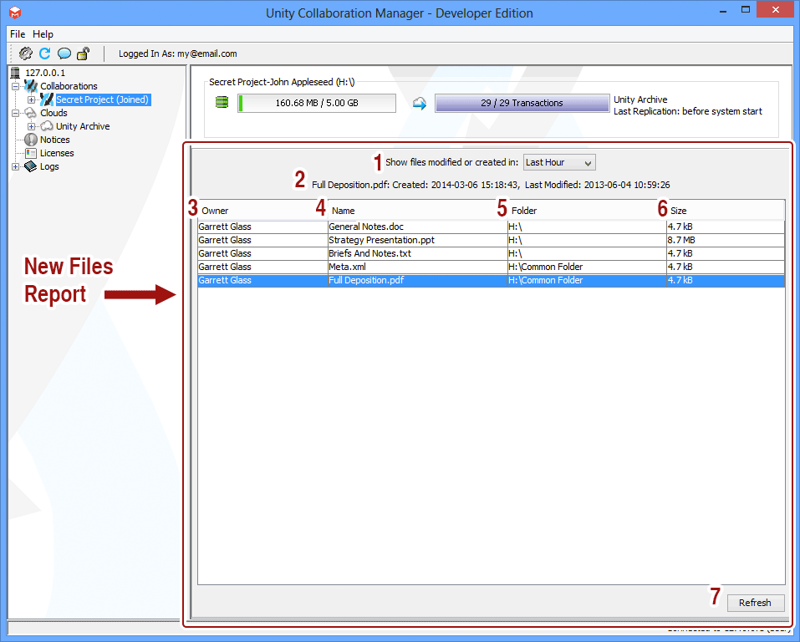Select the Briefs And Notes.txt file row
Screen dimensions: 800x642
tap(491, 253)
